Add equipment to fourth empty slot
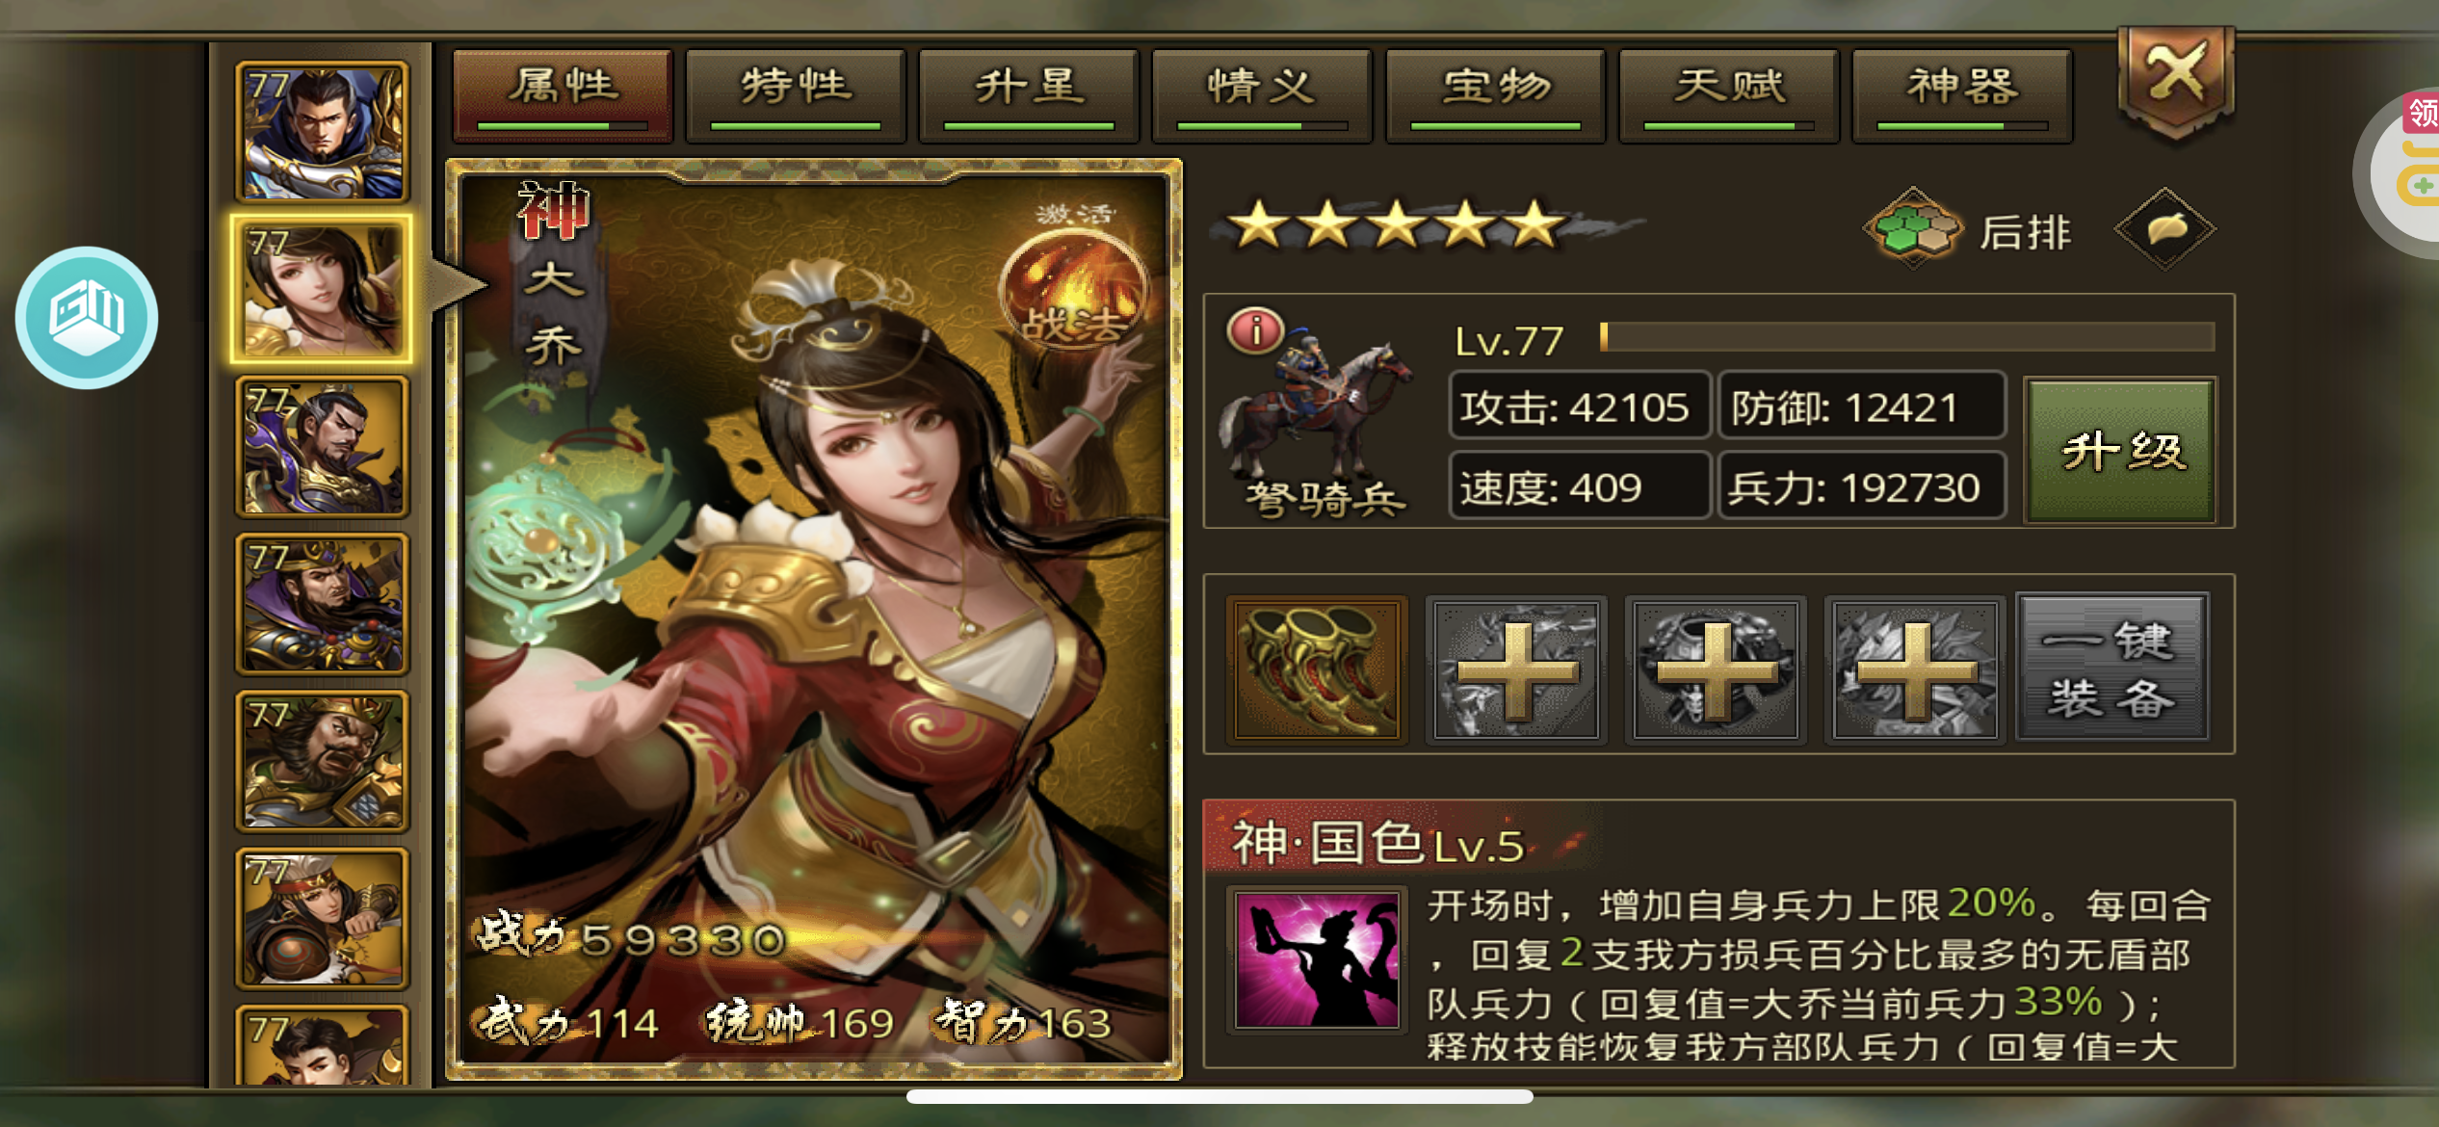Screen dimensions: 2439x1127 pos(1915,669)
